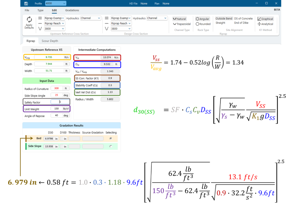Select Trapezoidal channel type
The width and height of the screenshot is (294, 204).
[x=182, y=24]
